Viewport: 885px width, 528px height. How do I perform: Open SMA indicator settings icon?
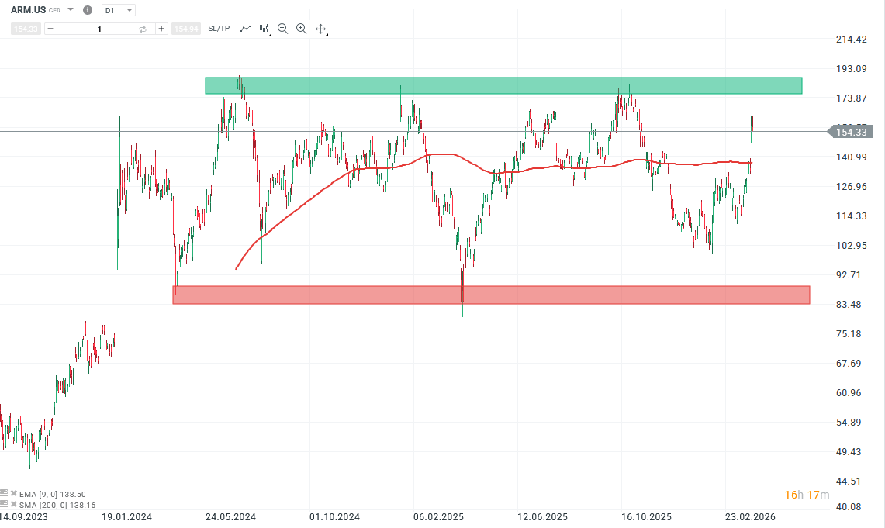pyautogui.click(x=5, y=504)
